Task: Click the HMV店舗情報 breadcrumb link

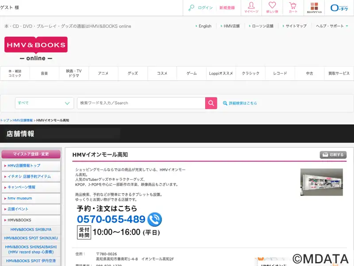Action: 23,120
